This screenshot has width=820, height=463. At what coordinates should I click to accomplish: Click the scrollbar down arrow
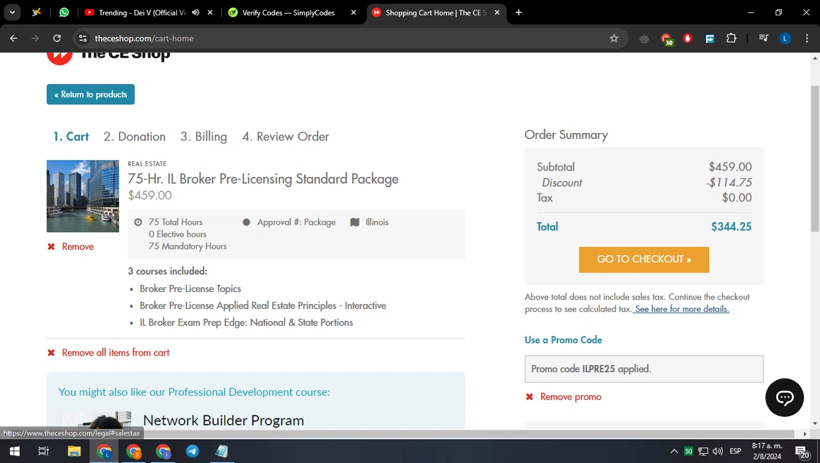[815, 424]
